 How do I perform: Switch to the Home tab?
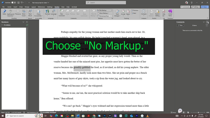[9, 7]
